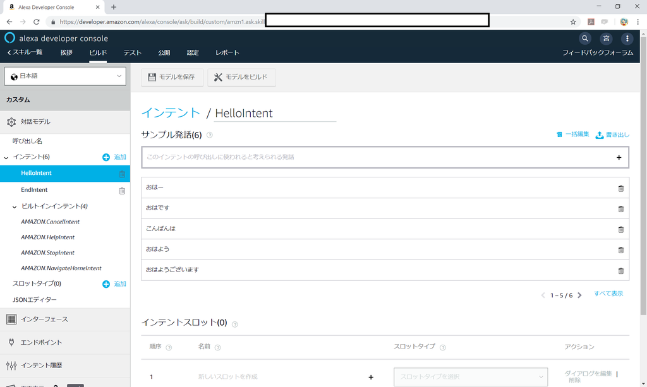Viewport: 647px width, 387px height.
Task: Select AMAZON.NavigateHomeIntent in the sidebar
Action: pos(61,268)
